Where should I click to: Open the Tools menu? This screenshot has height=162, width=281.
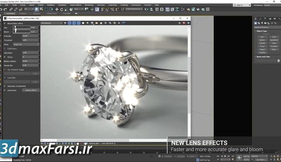click(14, 5)
